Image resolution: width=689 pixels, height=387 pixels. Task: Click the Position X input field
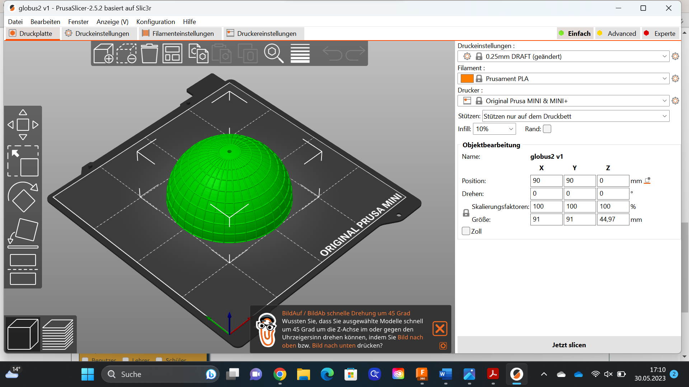click(x=546, y=181)
